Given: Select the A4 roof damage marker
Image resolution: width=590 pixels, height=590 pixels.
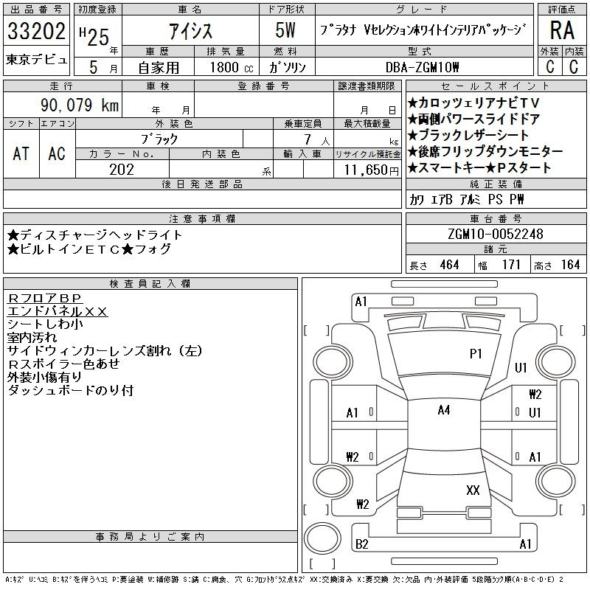Looking at the screenshot, I should coord(444,410).
